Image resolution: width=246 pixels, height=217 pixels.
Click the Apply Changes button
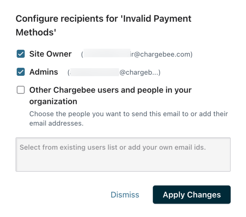pos(192,195)
